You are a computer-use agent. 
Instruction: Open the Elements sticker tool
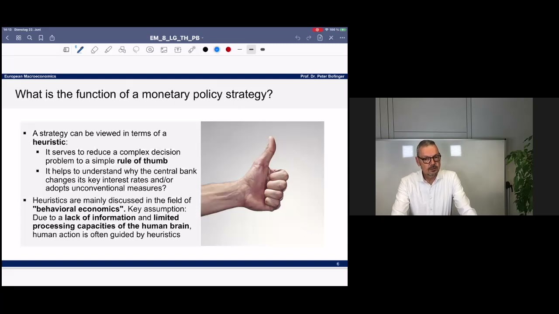click(x=150, y=50)
